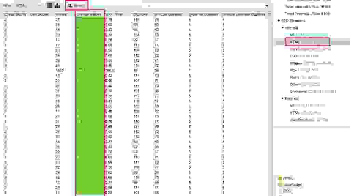350x196 pixels.
Task: Select HTML under the External section
Action: tap(305, 113)
